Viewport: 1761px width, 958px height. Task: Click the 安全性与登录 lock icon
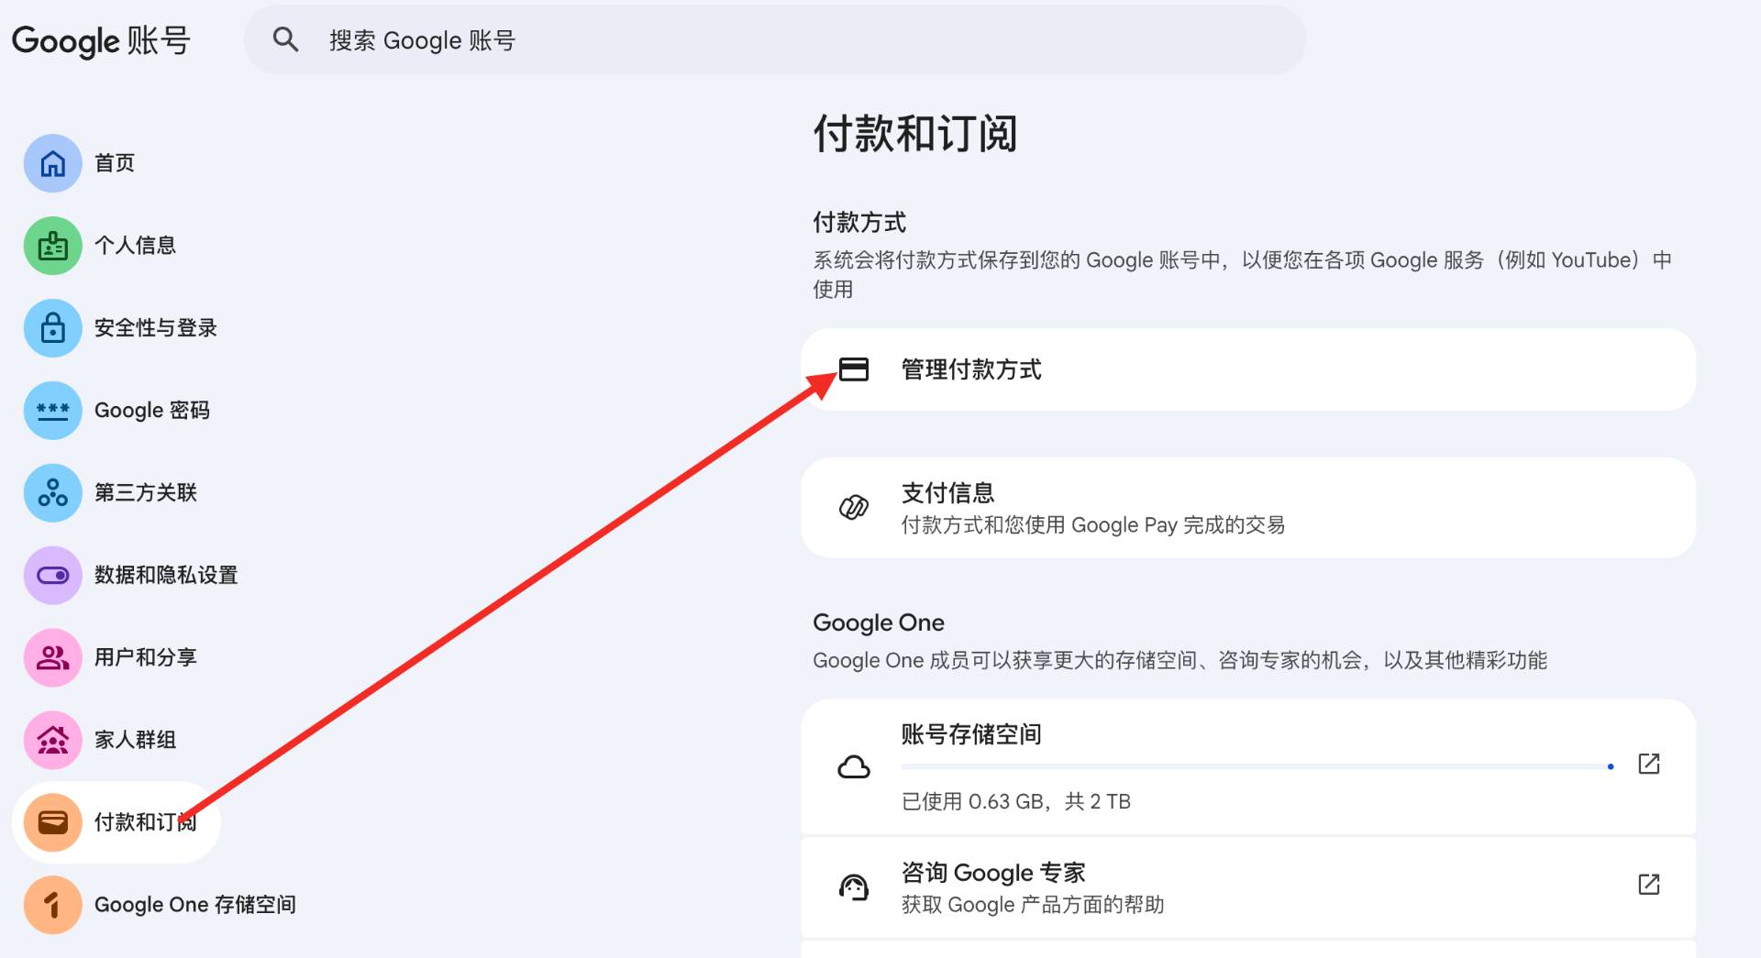coord(53,328)
